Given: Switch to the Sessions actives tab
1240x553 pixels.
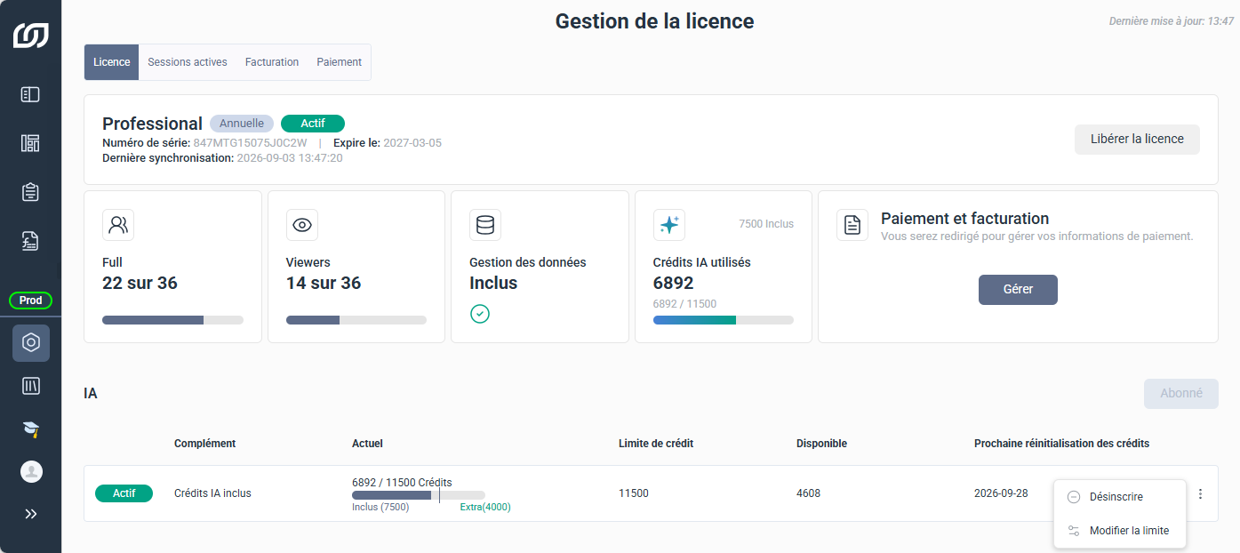Looking at the screenshot, I should point(188,62).
